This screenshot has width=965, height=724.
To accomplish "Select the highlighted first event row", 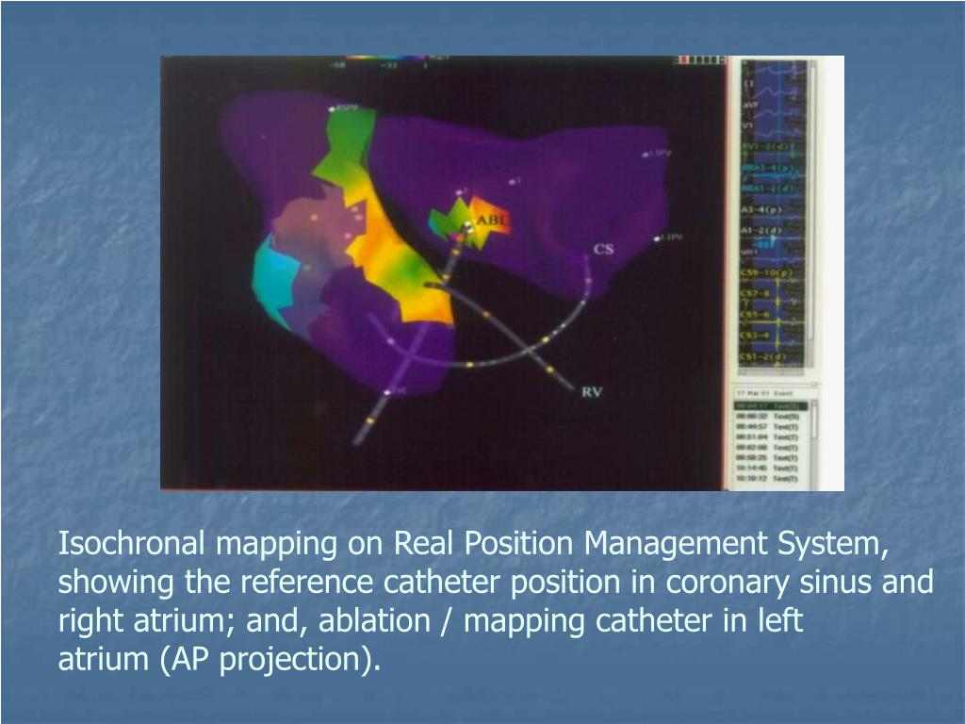I will [x=771, y=406].
